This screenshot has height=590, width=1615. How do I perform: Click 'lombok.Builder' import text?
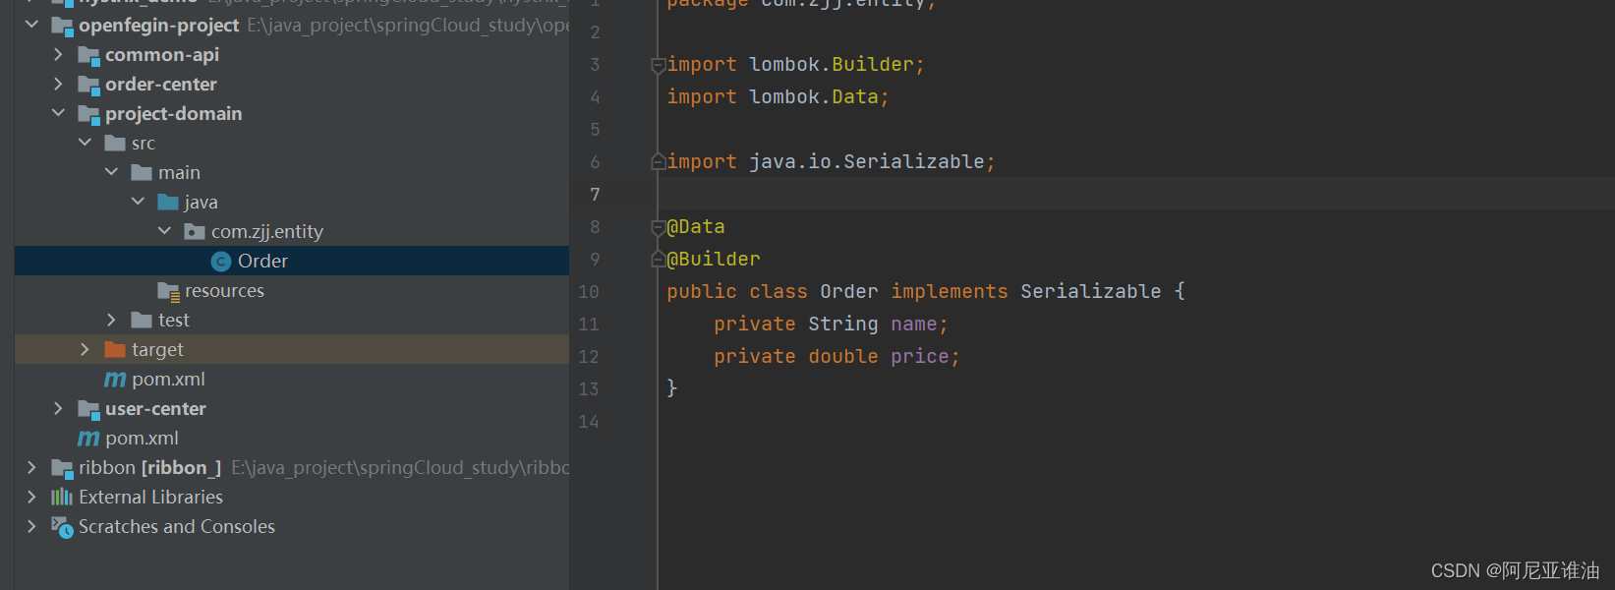pos(832,65)
